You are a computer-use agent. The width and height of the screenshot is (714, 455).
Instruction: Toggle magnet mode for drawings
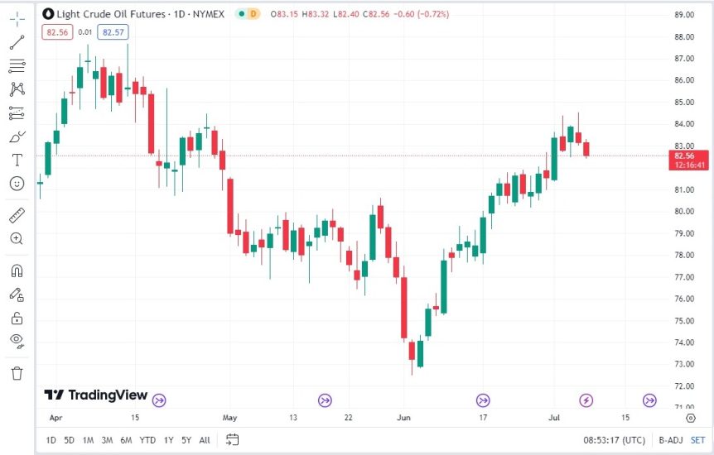click(x=17, y=271)
